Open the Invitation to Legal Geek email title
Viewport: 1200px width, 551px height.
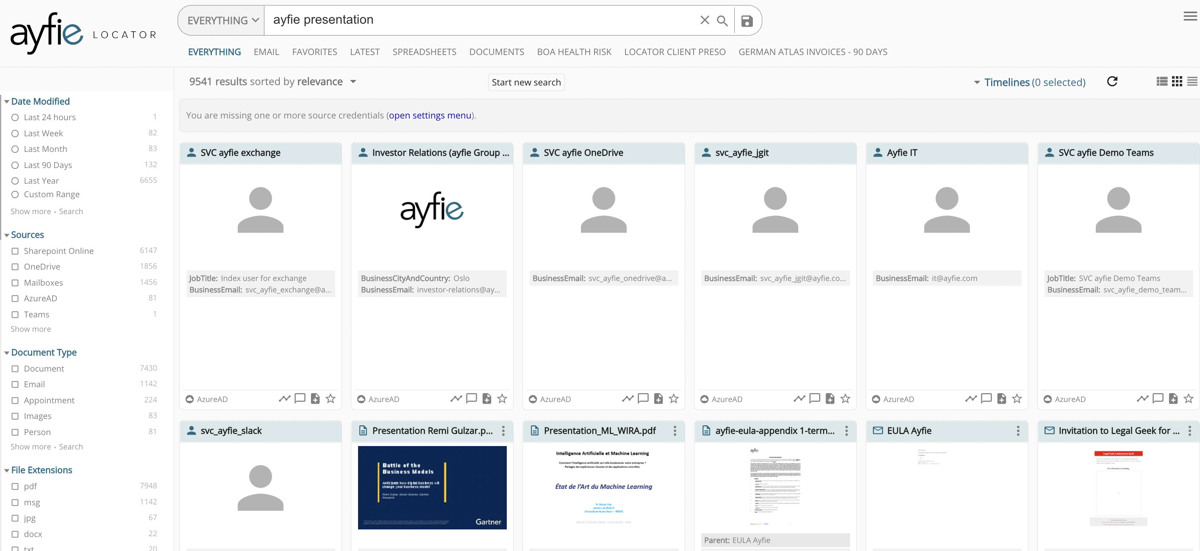click(1119, 430)
